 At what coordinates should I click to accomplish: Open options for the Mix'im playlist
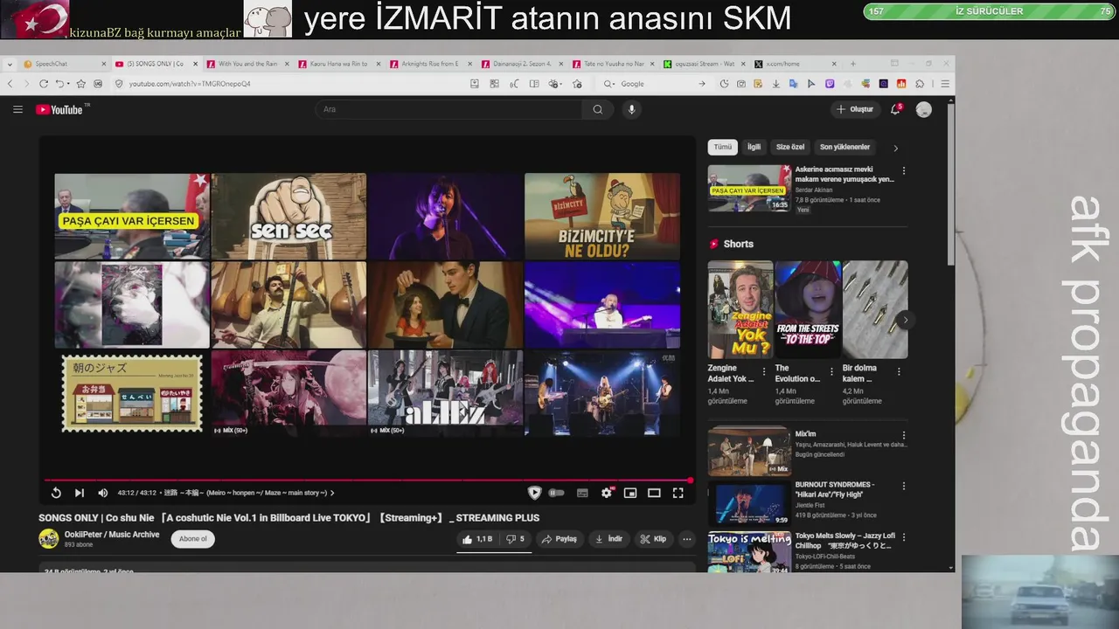tap(904, 435)
